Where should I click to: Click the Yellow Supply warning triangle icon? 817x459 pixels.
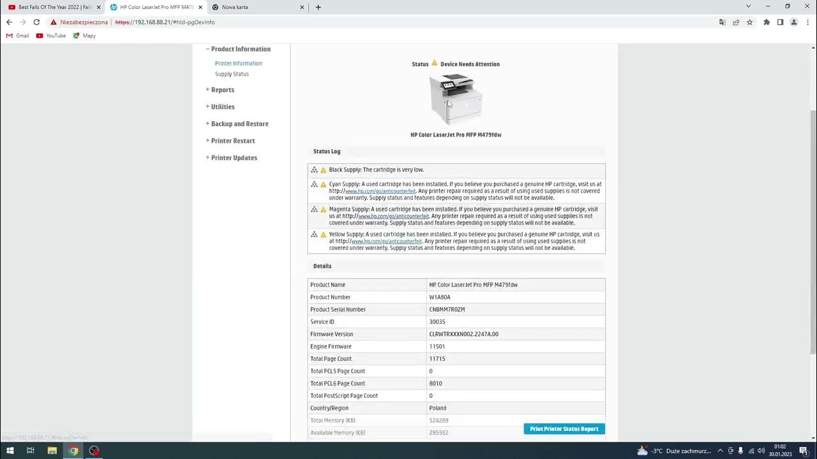(x=324, y=235)
